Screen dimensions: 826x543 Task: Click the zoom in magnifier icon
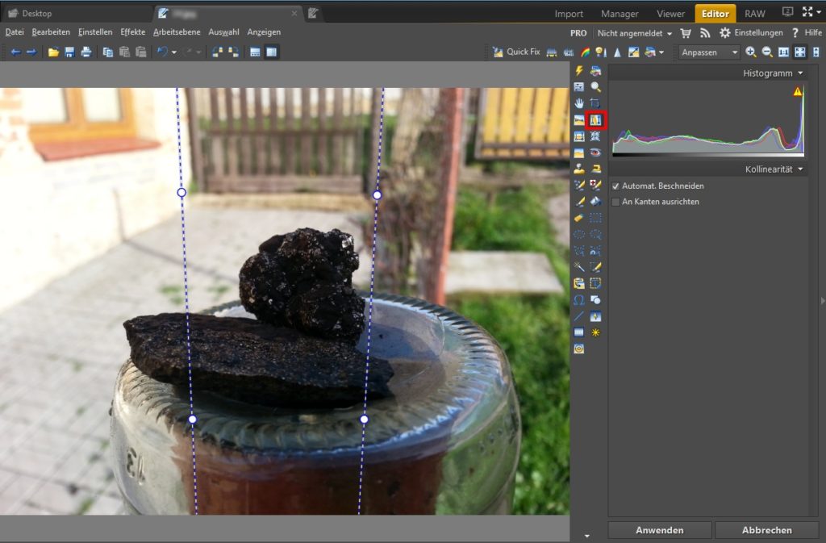[751, 52]
